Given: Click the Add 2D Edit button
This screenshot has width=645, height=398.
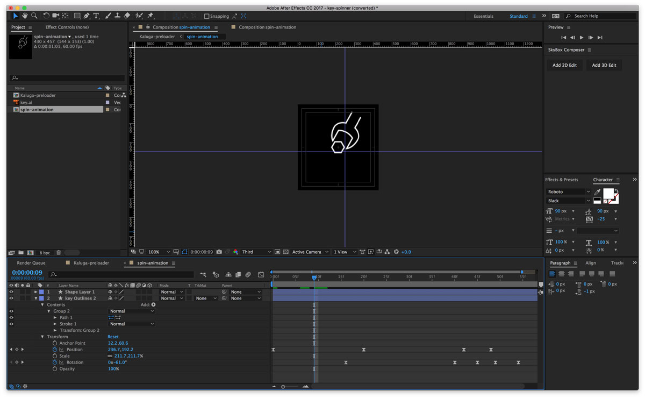Looking at the screenshot, I should [x=564, y=65].
